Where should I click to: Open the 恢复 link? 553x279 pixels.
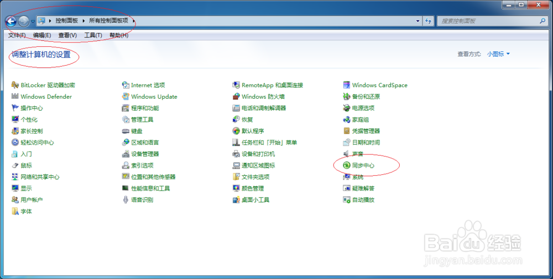coord(247,120)
